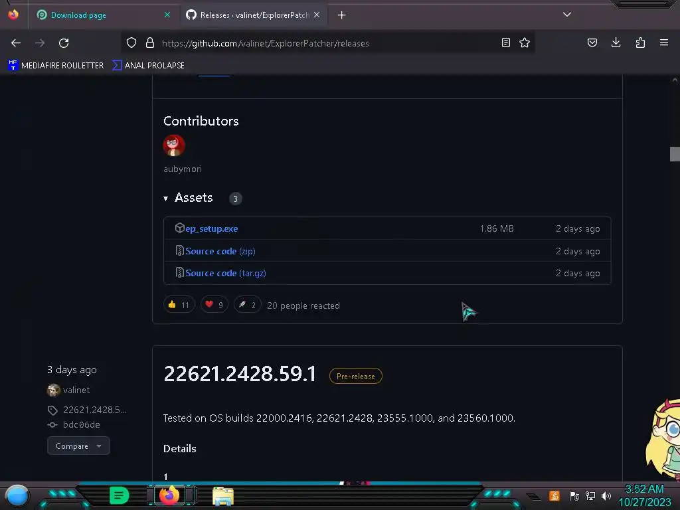680x510 pixels.
Task: Open the Downloads panel
Action: pyautogui.click(x=616, y=42)
